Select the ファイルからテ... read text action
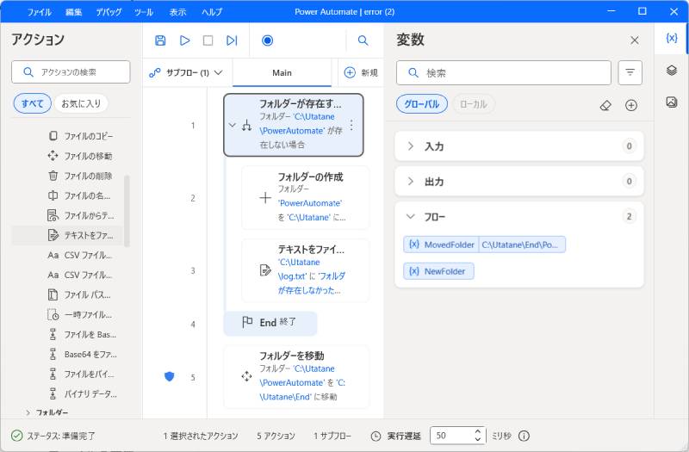 81,215
